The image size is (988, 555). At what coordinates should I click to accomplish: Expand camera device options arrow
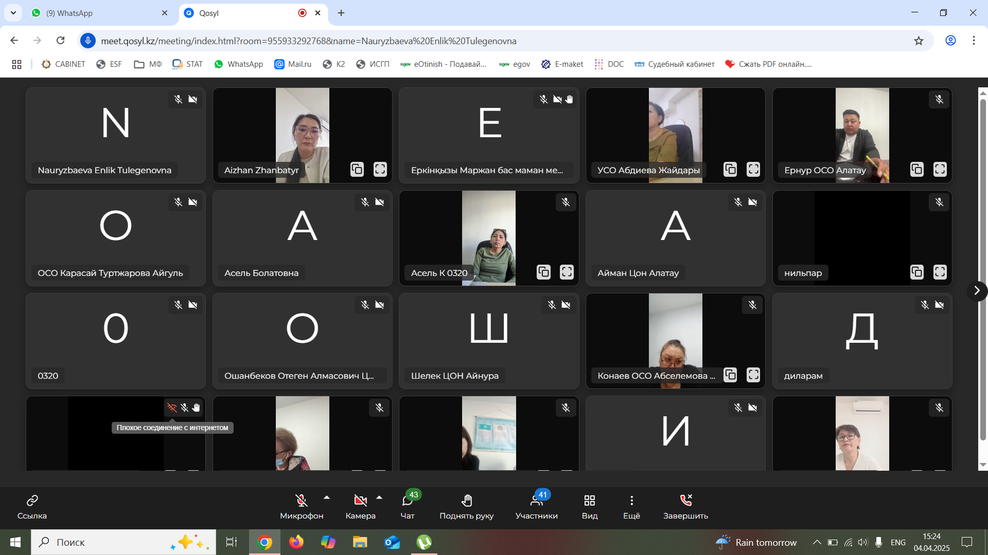coord(379,497)
